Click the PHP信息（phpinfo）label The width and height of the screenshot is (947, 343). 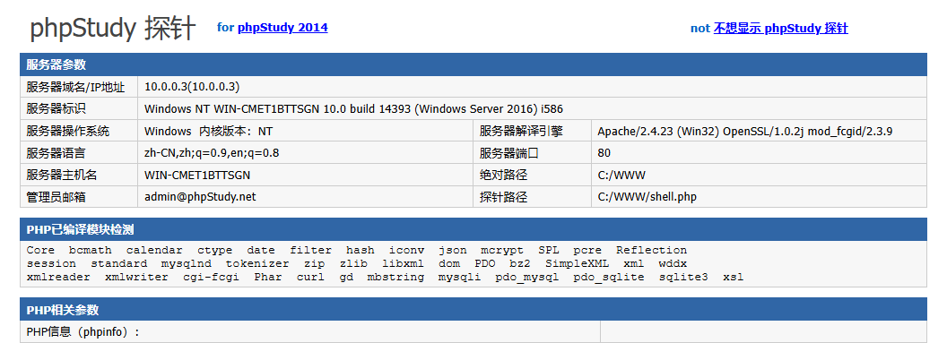pyautogui.click(x=83, y=331)
